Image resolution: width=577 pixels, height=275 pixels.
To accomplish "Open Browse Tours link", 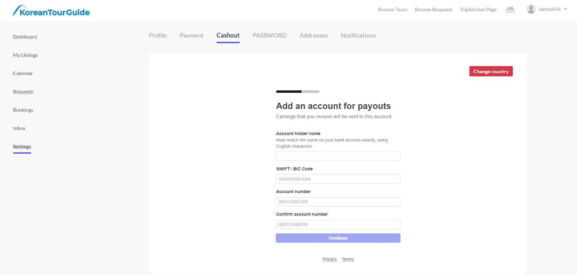I will click(x=392, y=9).
